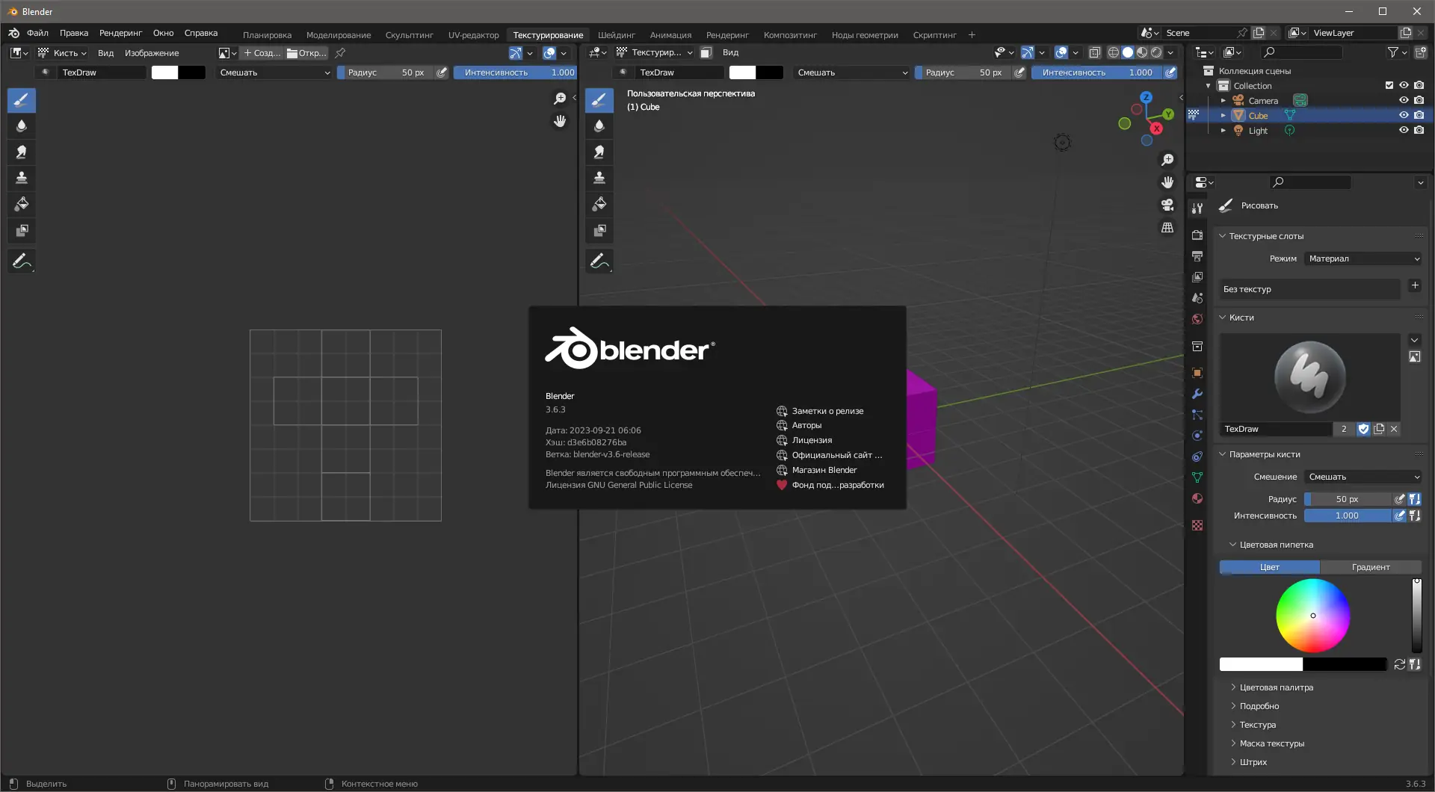Click the white primary color swatch in properties
This screenshot has width=1435, height=792.
[1261, 664]
